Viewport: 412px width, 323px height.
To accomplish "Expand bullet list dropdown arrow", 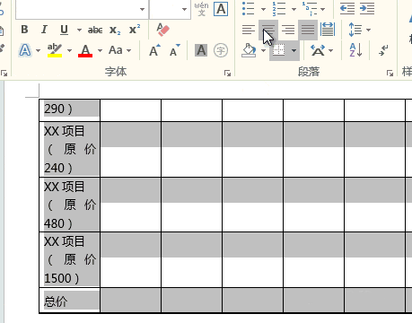I will (x=263, y=9).
